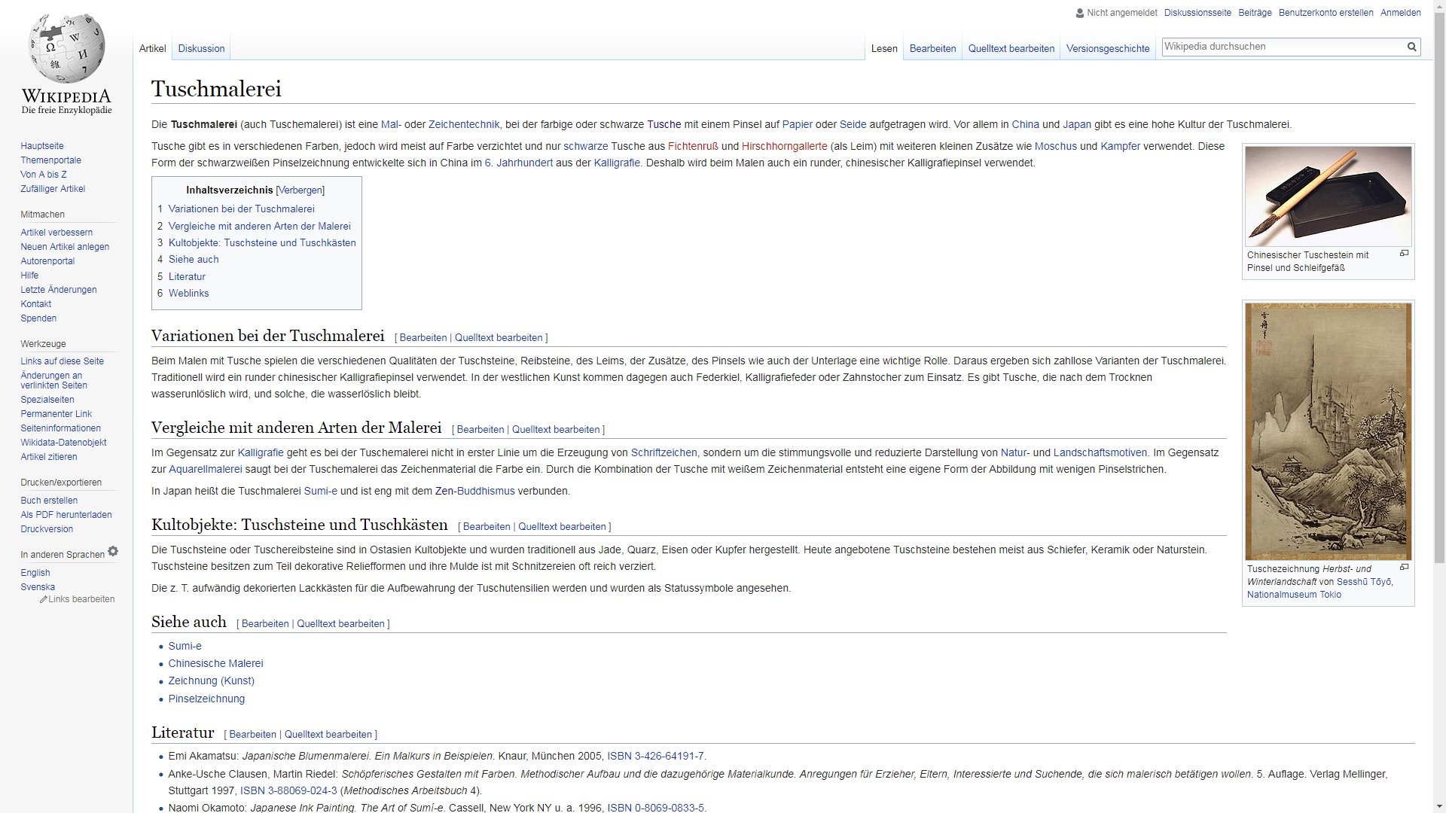This screenshot has height=813, width=1446.
Task: Enlarge the Sesshū landscape via the magnify icon
Action: (x=1404, y=568)
